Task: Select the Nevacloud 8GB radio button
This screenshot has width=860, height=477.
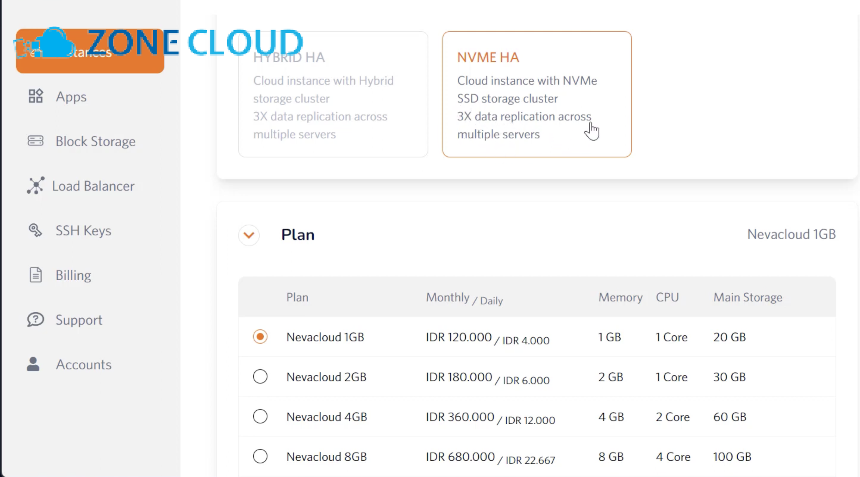Action: [260, 456]
